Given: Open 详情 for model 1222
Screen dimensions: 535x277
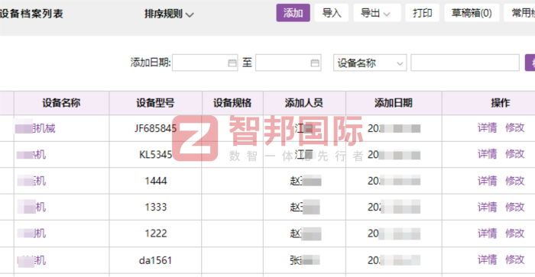Looking at the screenshot, I should tap(488, 234).
